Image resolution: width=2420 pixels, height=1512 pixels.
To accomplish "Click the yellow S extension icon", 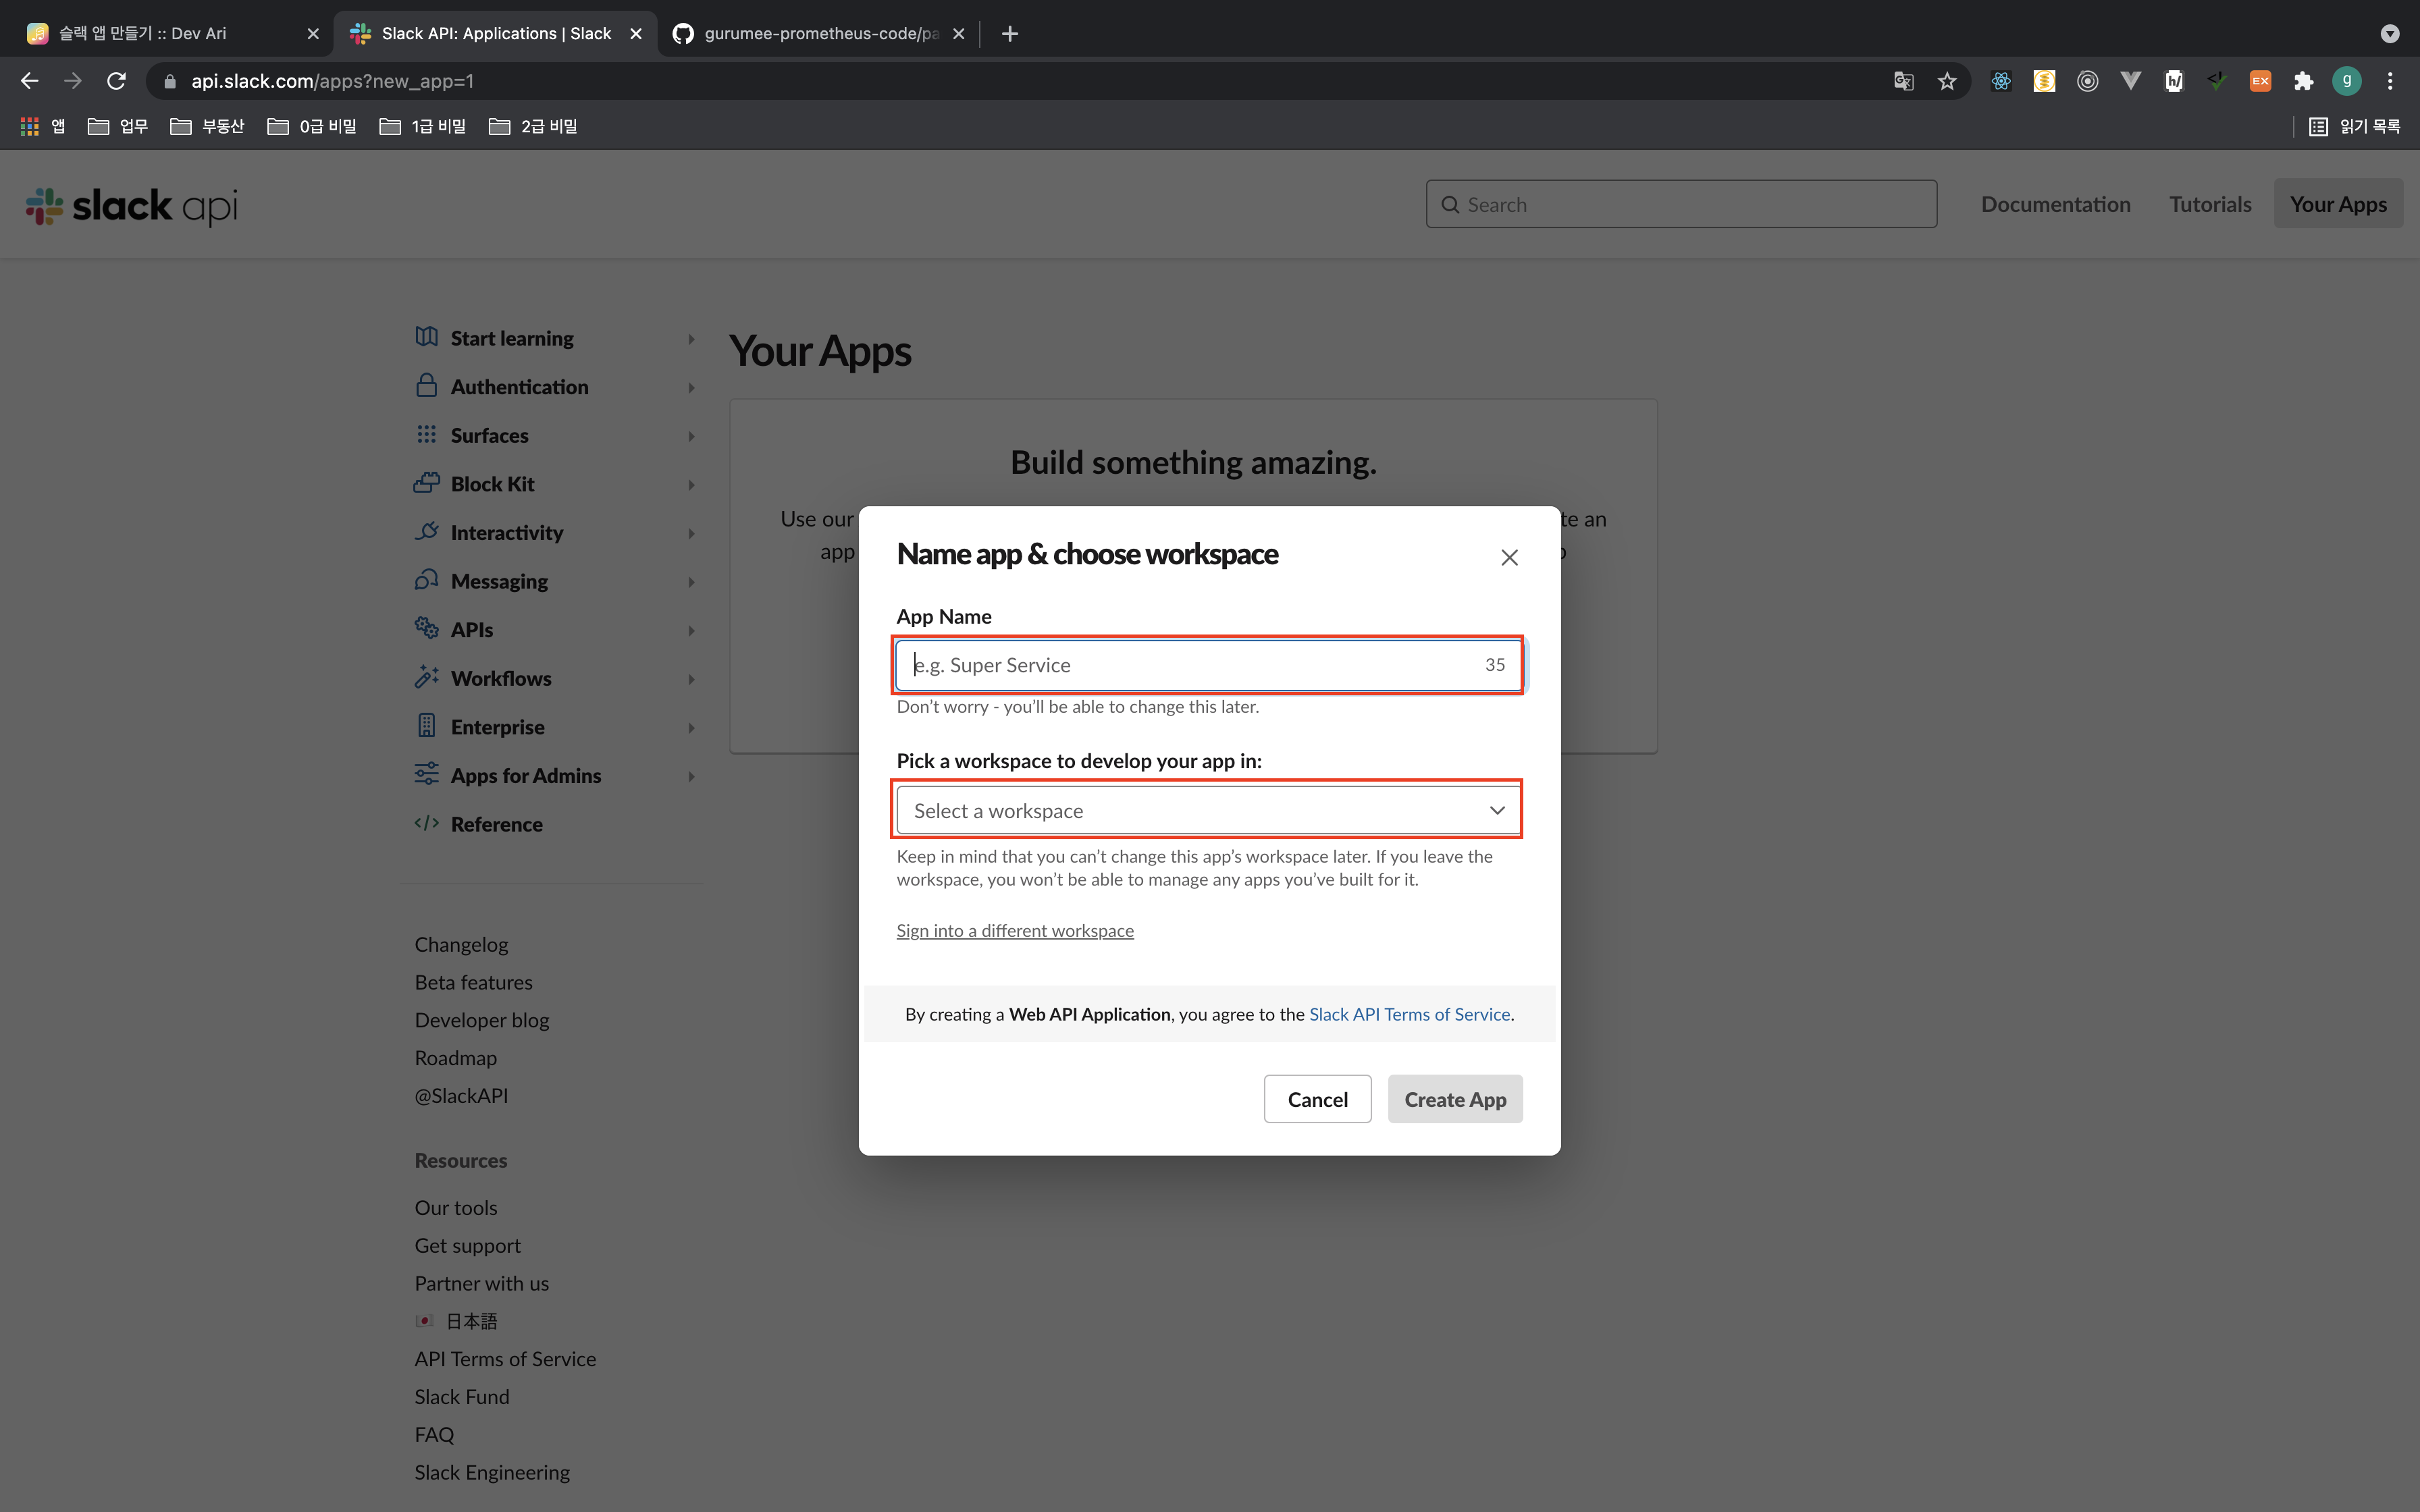I will tap(2044, 81).
